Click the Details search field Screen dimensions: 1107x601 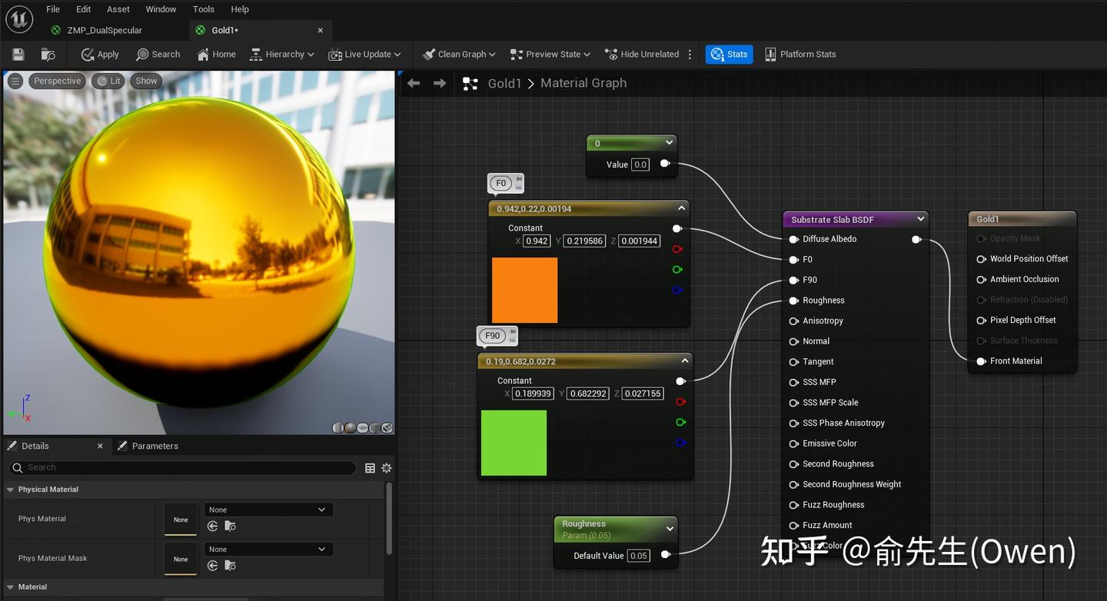(x=184, y=467)
